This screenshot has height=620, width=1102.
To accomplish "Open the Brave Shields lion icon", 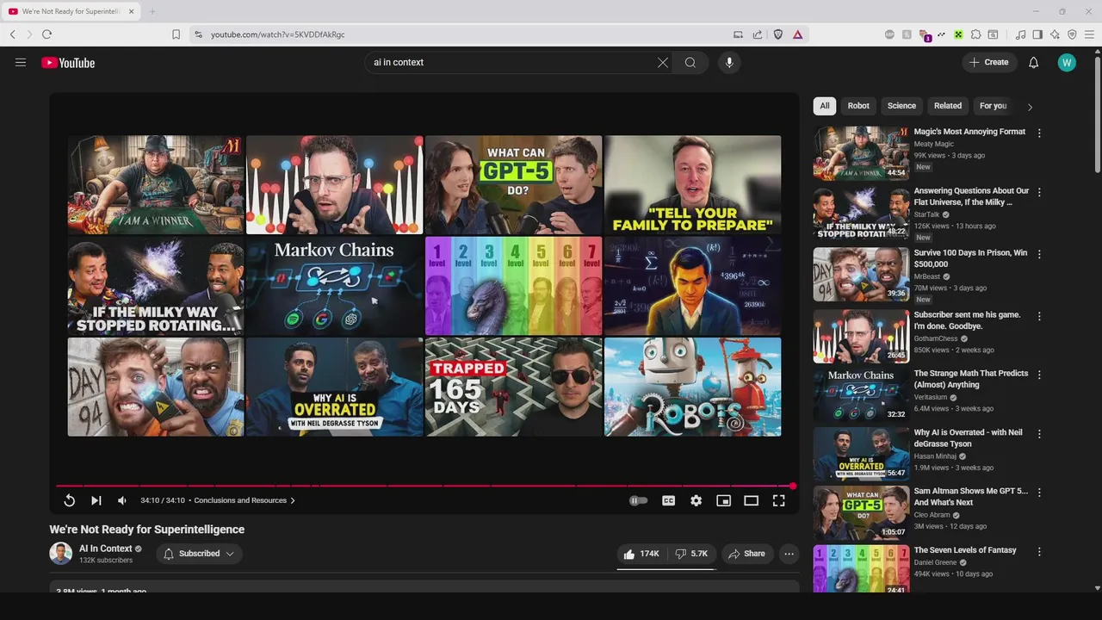I will 778,34.
